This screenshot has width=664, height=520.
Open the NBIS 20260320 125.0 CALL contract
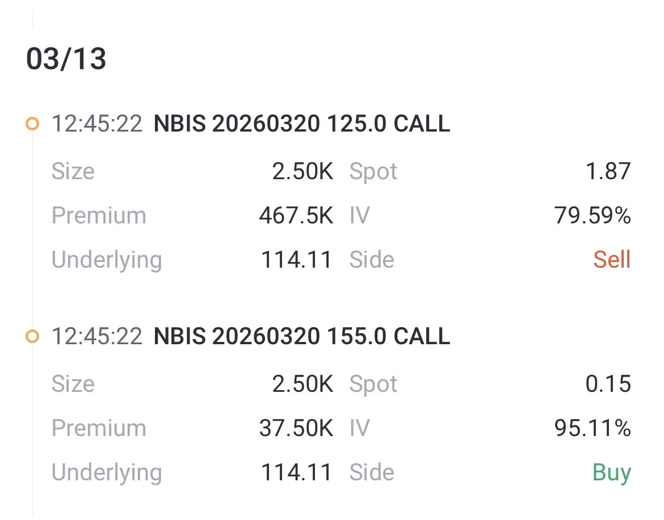[x=301, y=124]
